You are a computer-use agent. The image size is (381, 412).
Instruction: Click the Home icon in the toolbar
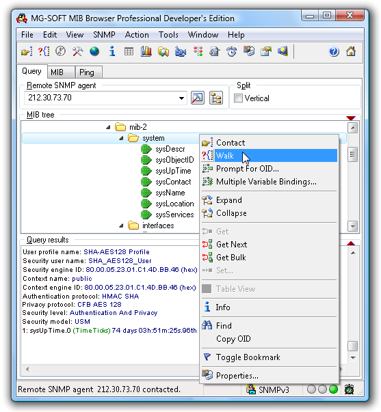click(x=351, y=51)
